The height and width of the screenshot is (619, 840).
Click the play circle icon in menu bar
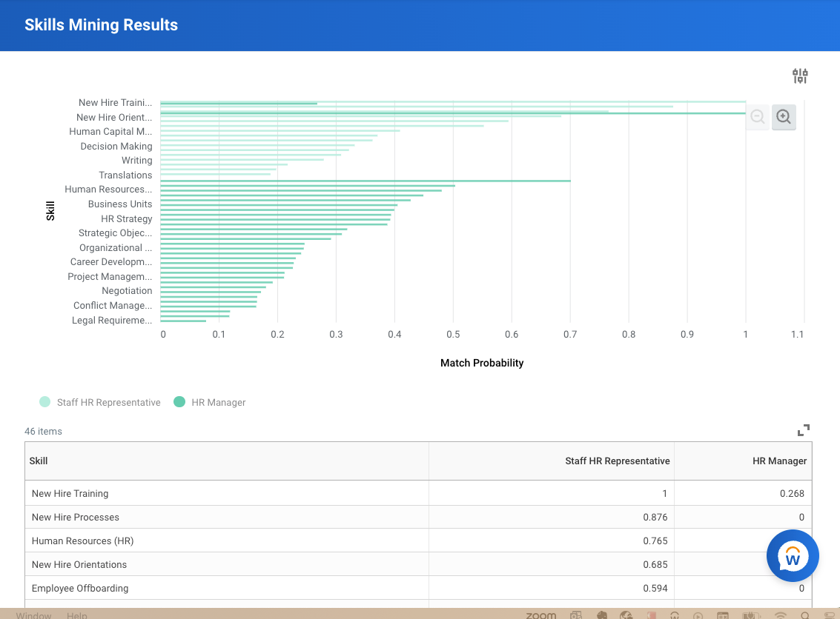[698, 615]
